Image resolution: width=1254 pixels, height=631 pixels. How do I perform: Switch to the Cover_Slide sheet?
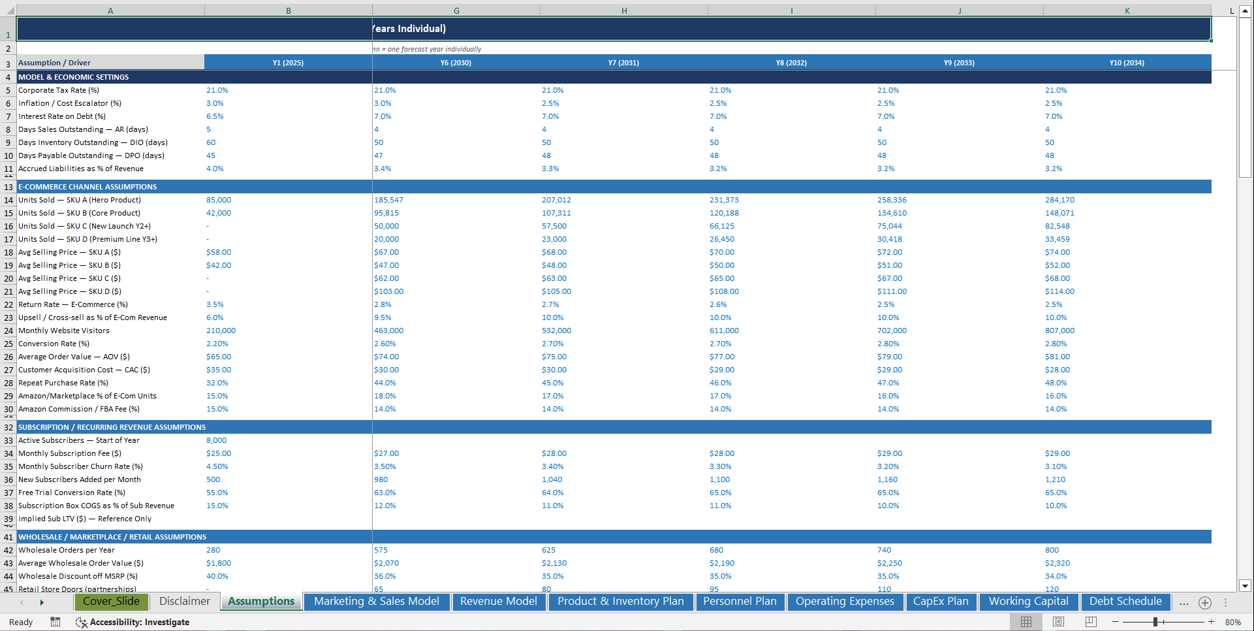pos(111,602)
